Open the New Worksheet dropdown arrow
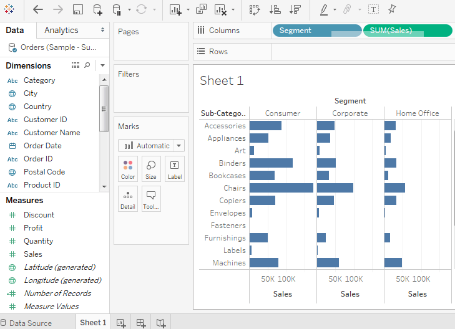Image resolution: width=455 pixels, height=329 pixels. pos(188,9)
